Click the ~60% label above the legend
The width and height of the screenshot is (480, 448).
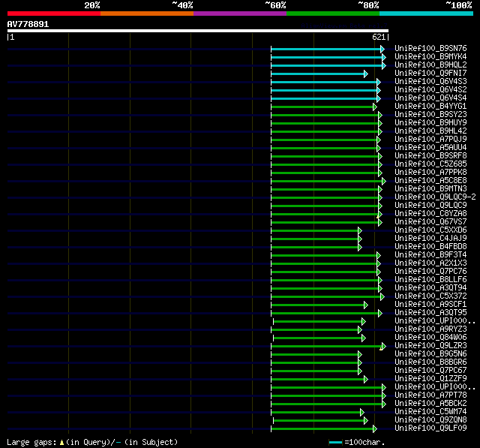[x=275, y=5]
